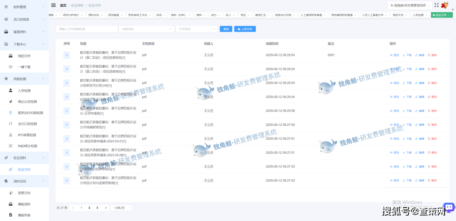Open the chatbot assistant icon at bottom right
The width and height of the screenshot is (456, 221).
(x=449, y=208)
